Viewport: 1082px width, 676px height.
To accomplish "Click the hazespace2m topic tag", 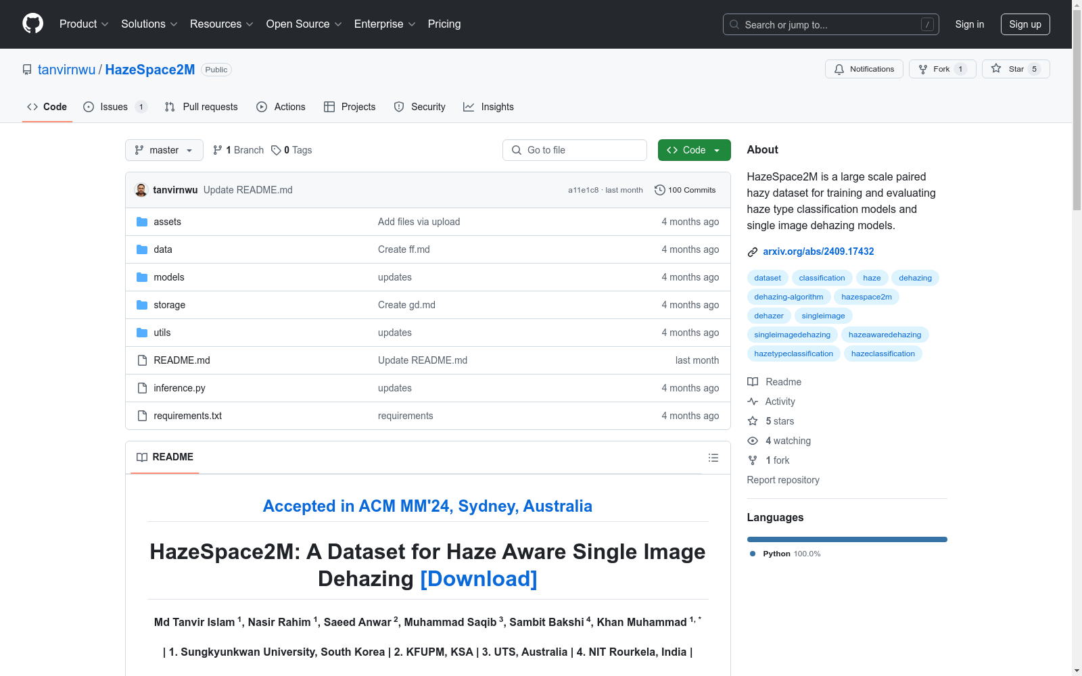I will click(x=866, y=297).
